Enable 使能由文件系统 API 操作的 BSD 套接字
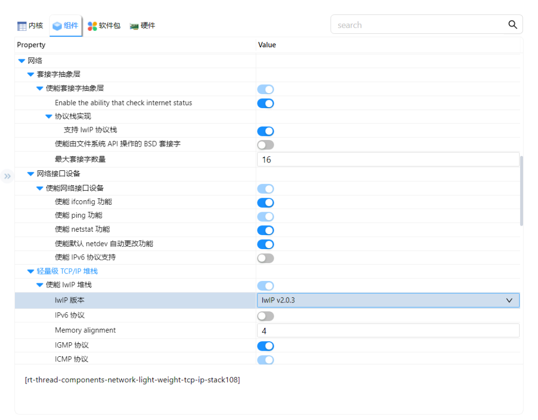The image size is (538, 420). pos(266,144)
